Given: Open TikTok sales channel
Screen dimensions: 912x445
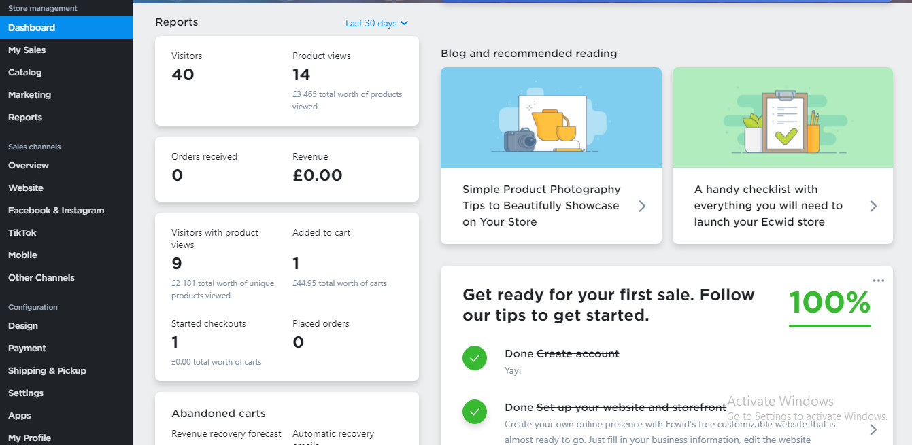Looking at the screenshot, I should (x=22, y=232).
